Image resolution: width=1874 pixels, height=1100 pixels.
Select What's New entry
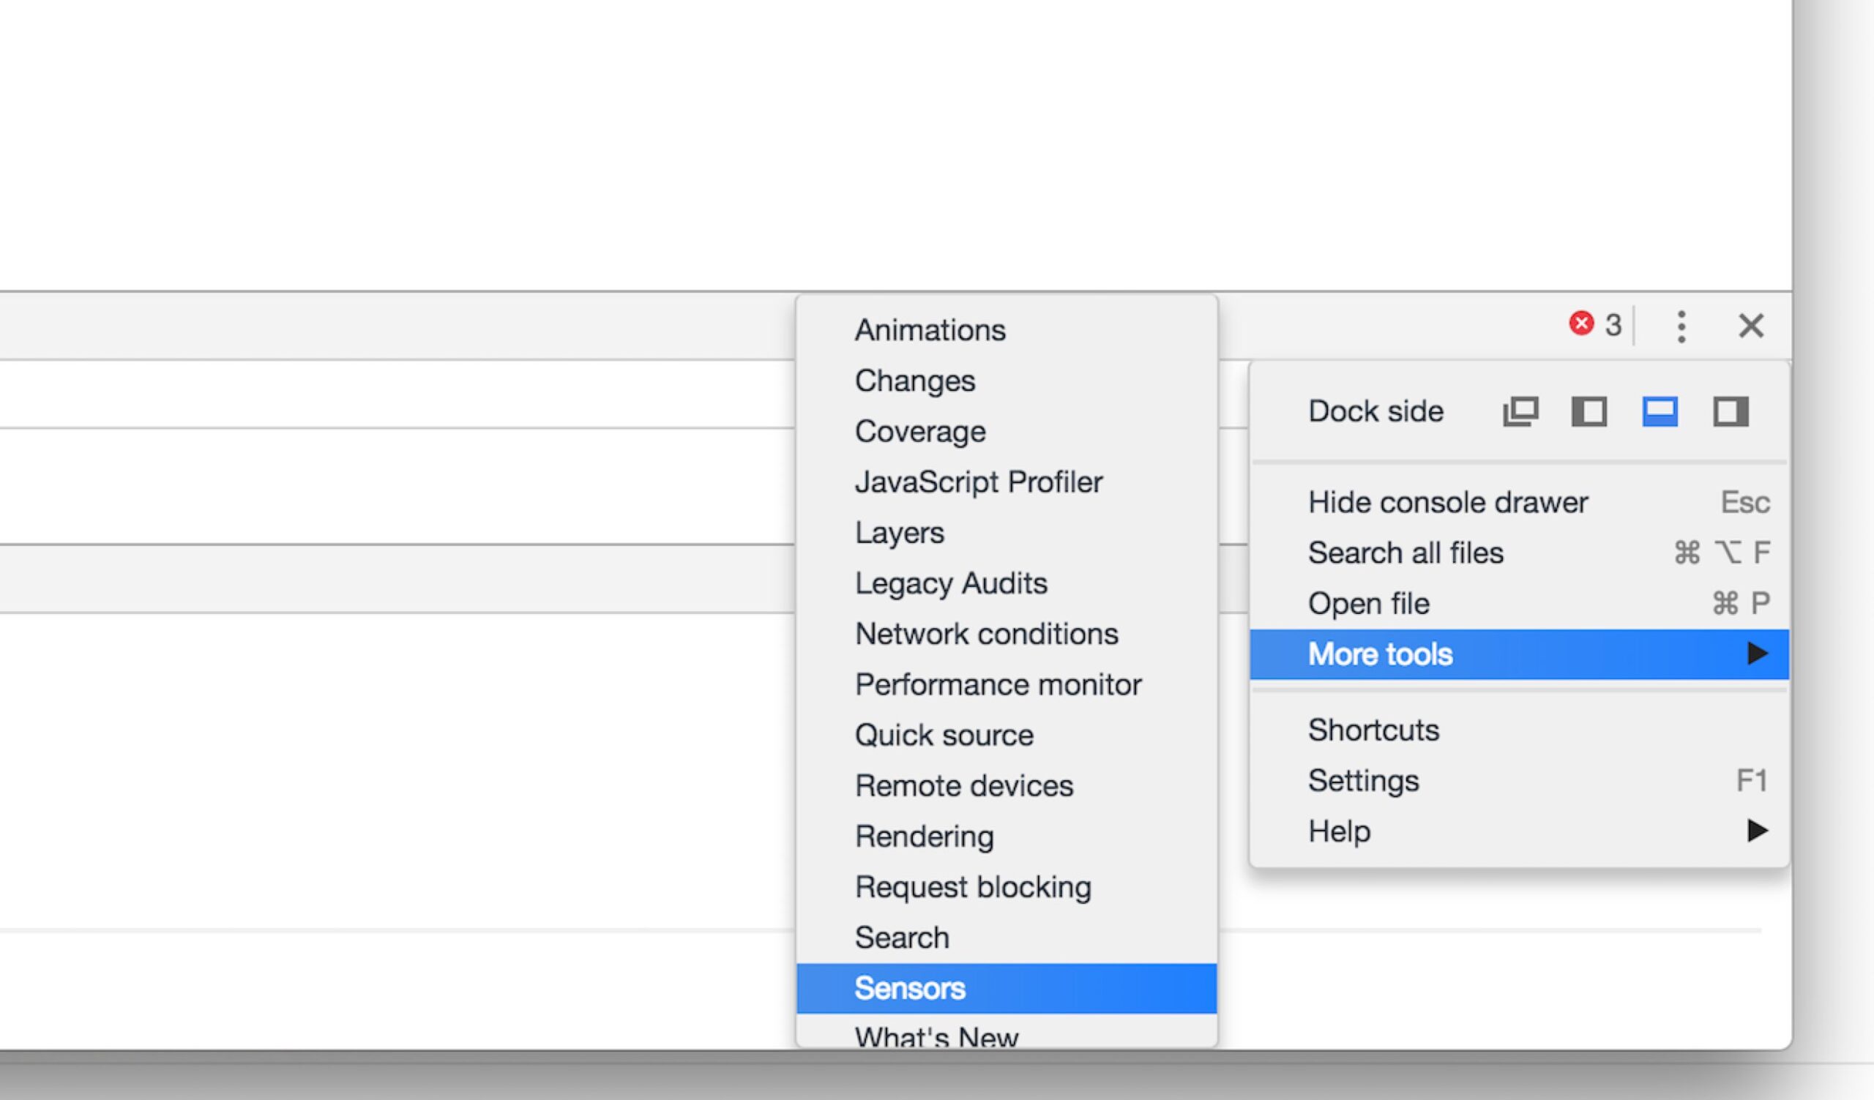[936, 1036]
